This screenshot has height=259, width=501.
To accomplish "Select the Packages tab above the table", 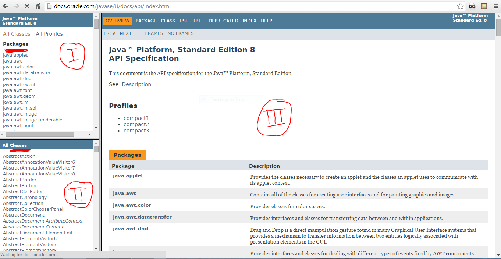I will coord(127,155).
